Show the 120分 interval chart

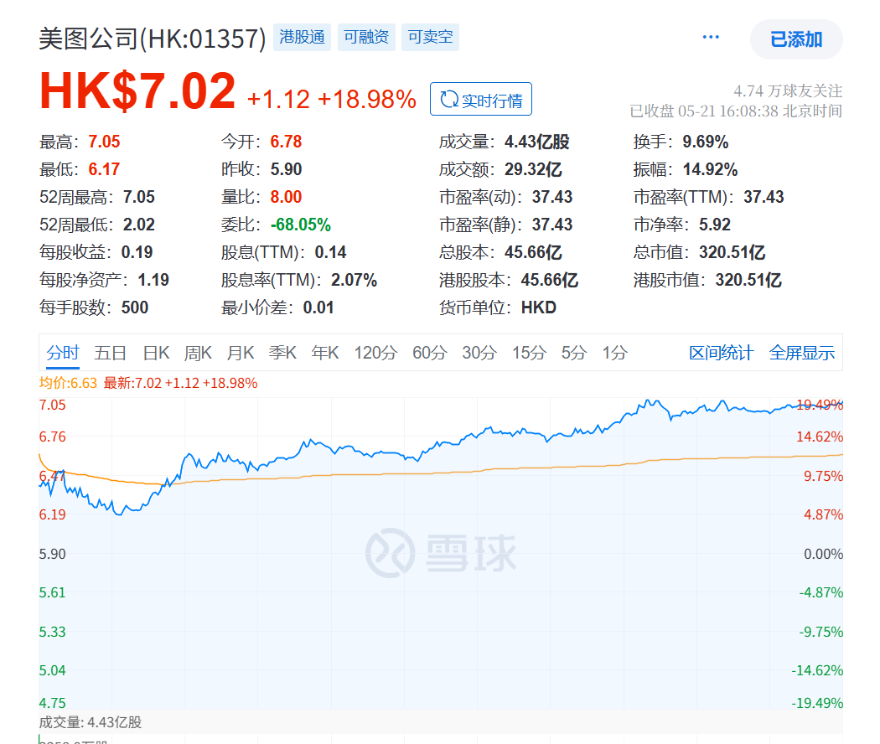[375, 353]
